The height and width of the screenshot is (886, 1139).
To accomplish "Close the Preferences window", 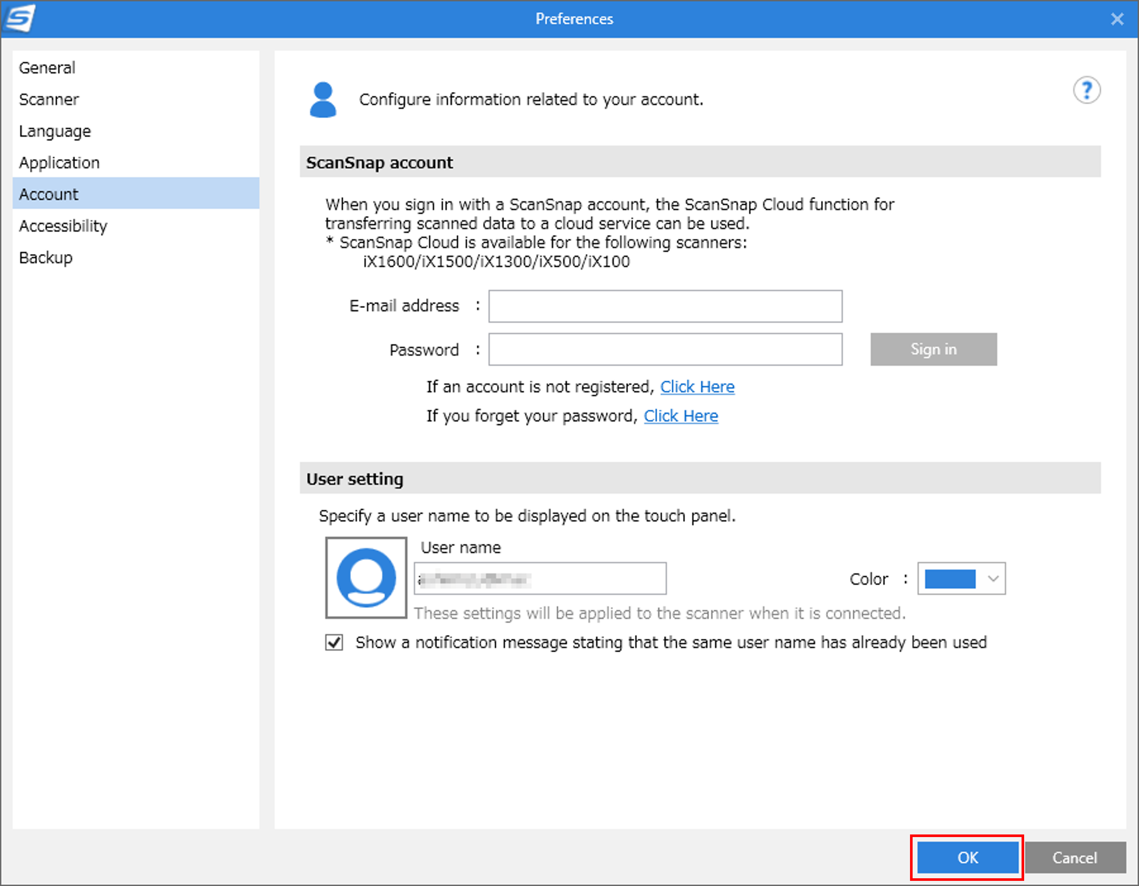I will (1117, 19).
